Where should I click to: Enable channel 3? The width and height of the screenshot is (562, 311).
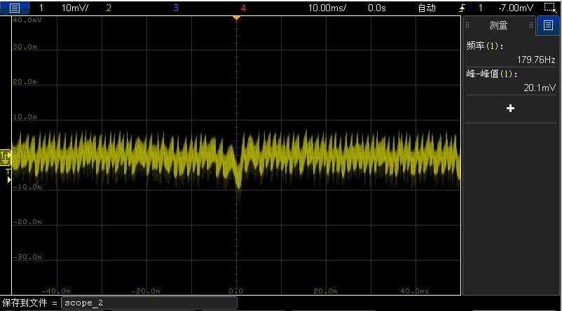tap(175, 8)
